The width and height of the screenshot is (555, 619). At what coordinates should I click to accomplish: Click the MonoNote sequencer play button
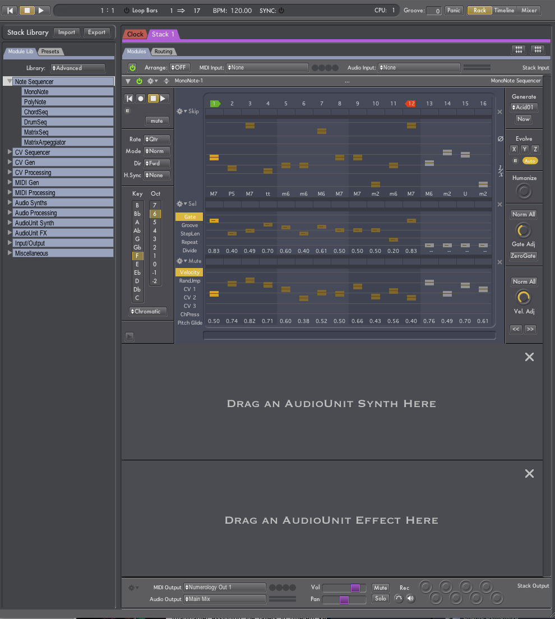click(x=164, y=99)
